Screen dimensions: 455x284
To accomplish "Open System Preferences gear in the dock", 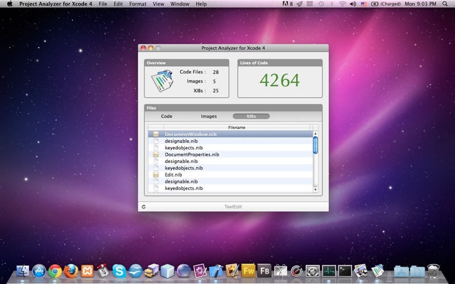I will tap(312, 272).
